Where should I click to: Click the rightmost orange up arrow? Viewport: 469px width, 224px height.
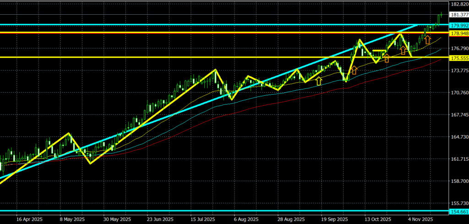click(x=427, y=40)
